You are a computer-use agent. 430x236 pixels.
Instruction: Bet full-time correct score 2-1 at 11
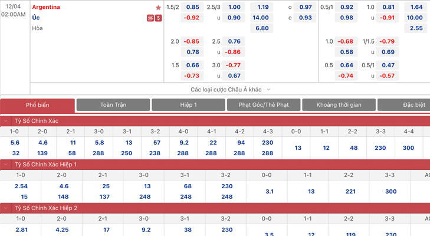(73, 143)
